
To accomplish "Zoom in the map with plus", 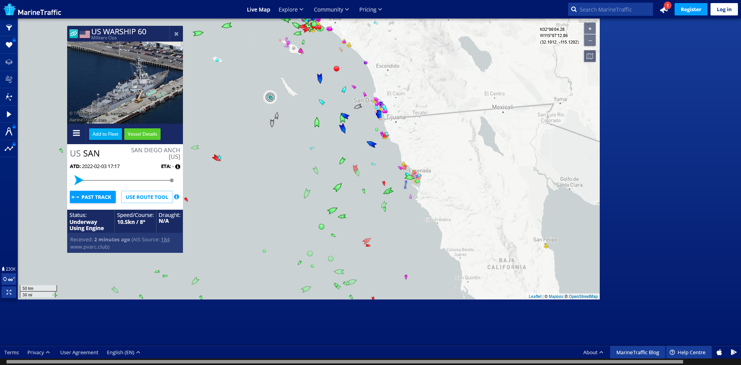I will (x=590, y=29).
